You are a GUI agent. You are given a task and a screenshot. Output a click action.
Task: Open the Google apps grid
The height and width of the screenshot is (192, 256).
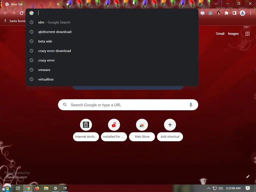[x=247, y=34]
